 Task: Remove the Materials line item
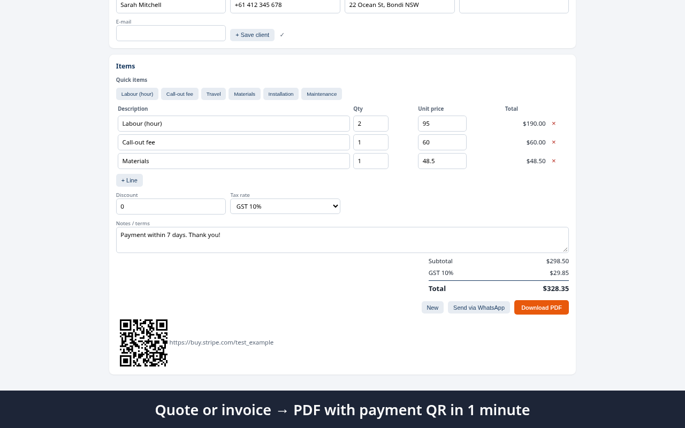554,161
